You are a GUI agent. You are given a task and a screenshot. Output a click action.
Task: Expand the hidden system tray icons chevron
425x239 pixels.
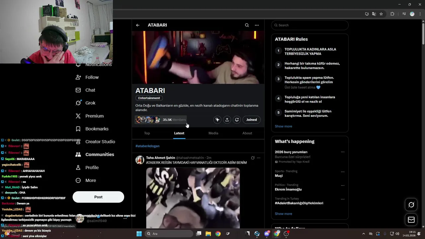pos(364,234)
